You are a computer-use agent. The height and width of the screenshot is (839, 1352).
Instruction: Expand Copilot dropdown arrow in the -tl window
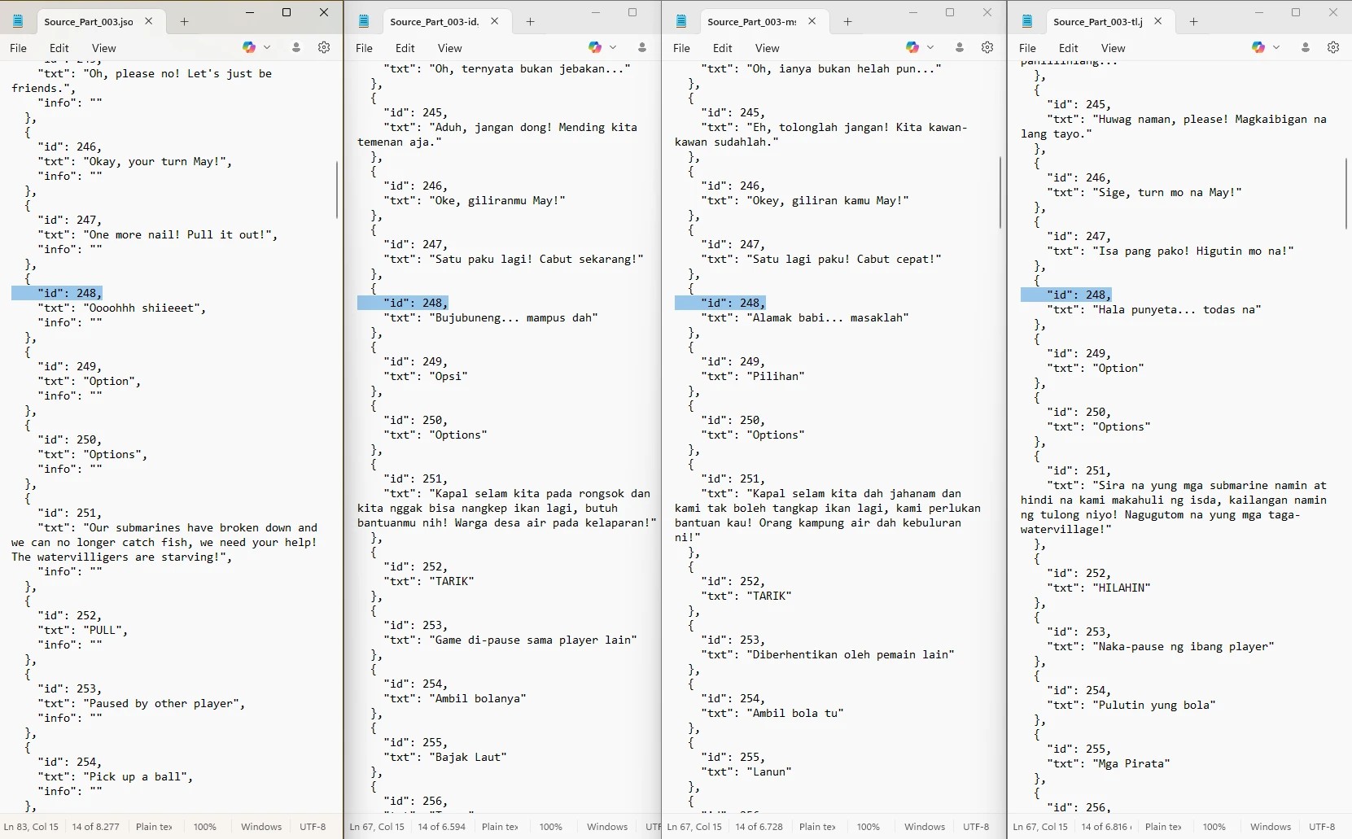(1276, 48)
